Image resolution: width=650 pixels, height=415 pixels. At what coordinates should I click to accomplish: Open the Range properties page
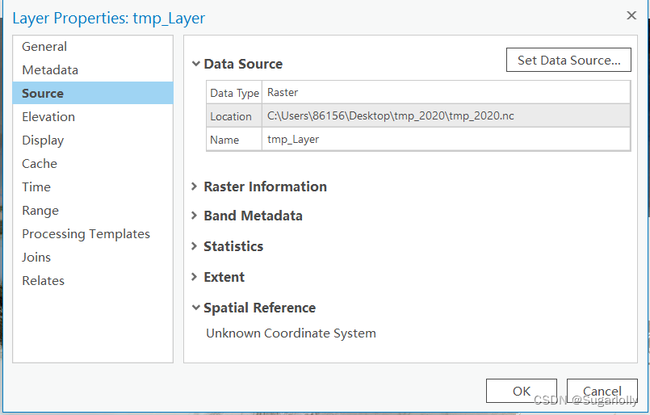93,210
